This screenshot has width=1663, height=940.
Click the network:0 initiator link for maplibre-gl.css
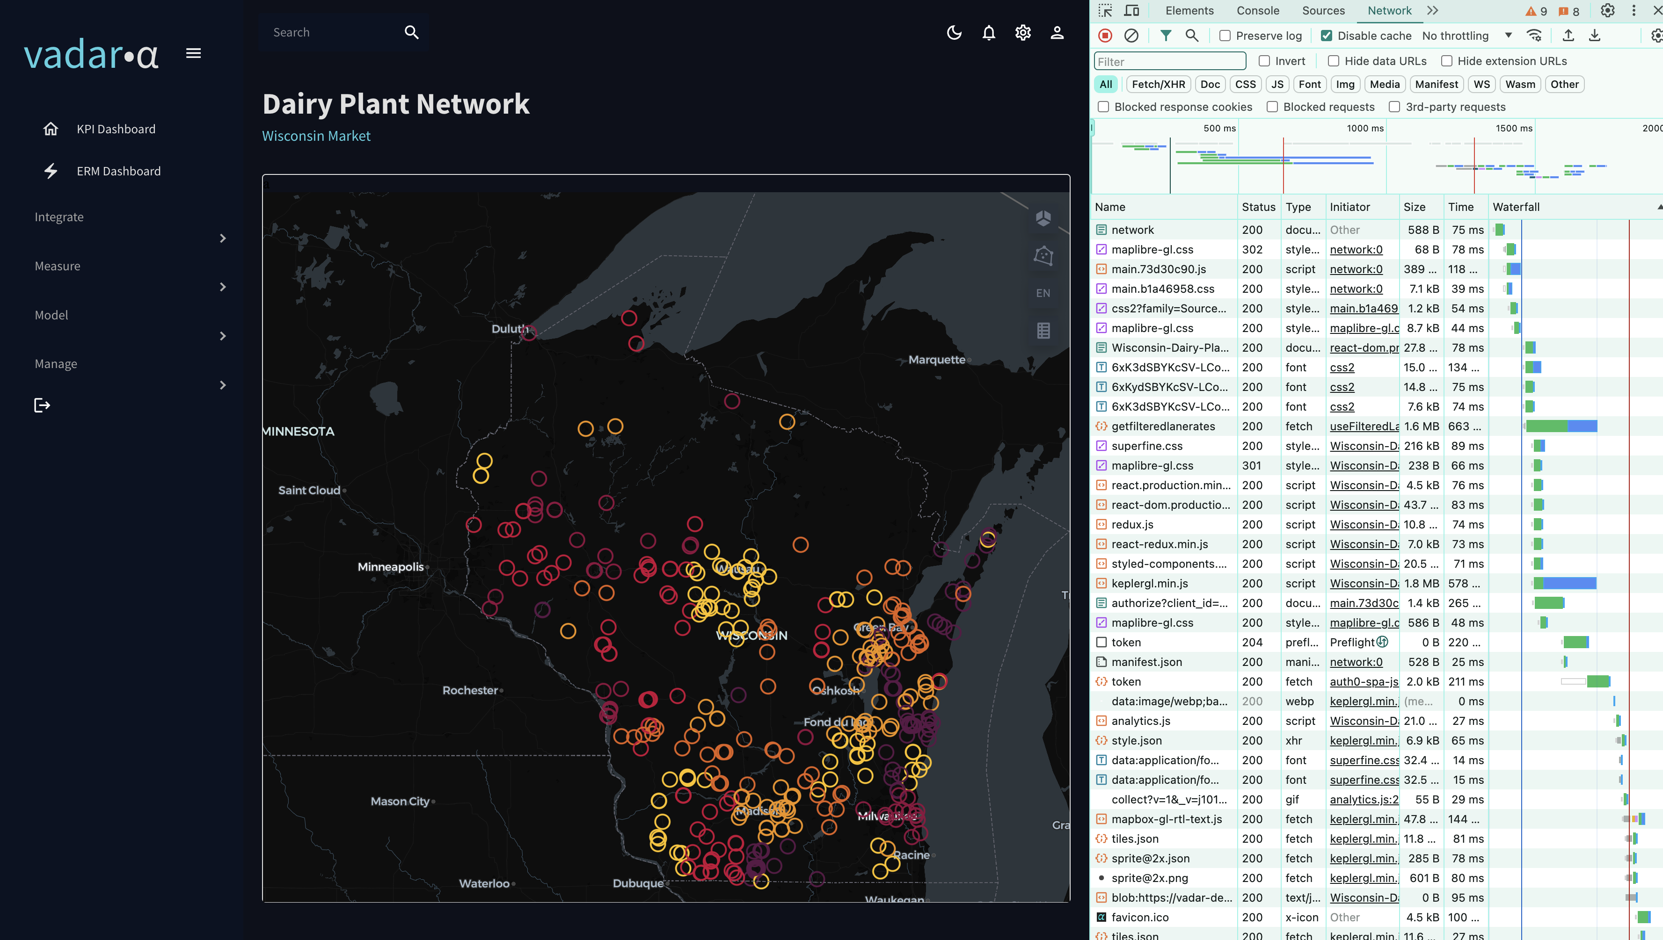pos(1356,249)
